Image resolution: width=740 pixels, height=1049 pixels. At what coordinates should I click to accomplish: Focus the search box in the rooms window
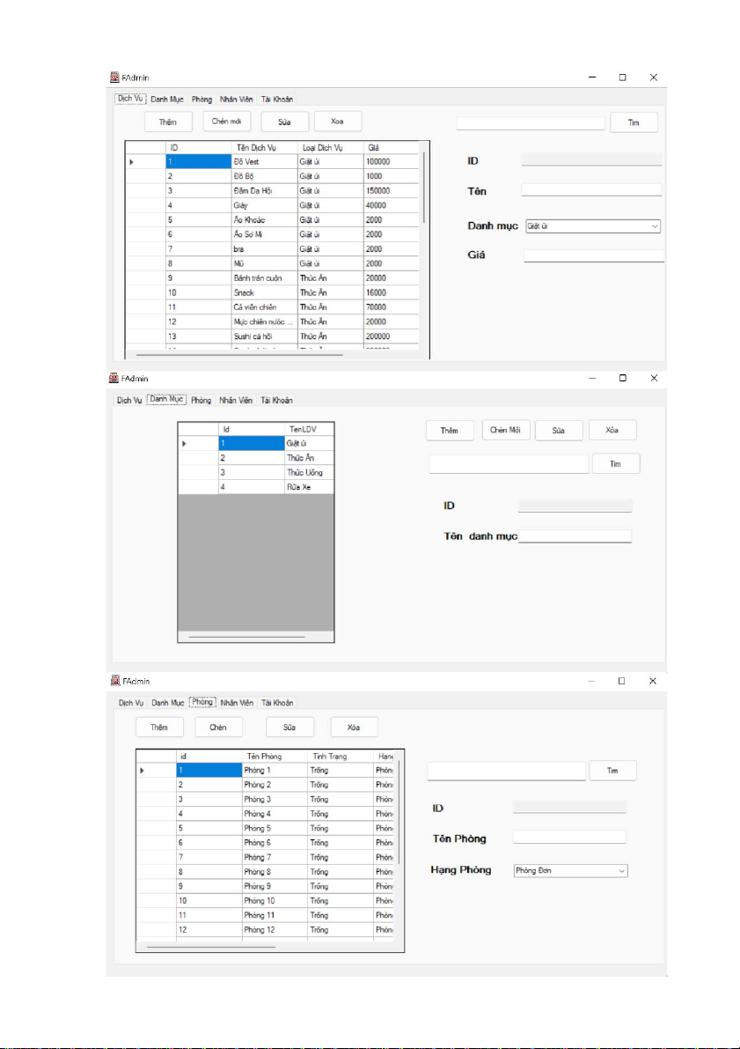pos(507,772)
